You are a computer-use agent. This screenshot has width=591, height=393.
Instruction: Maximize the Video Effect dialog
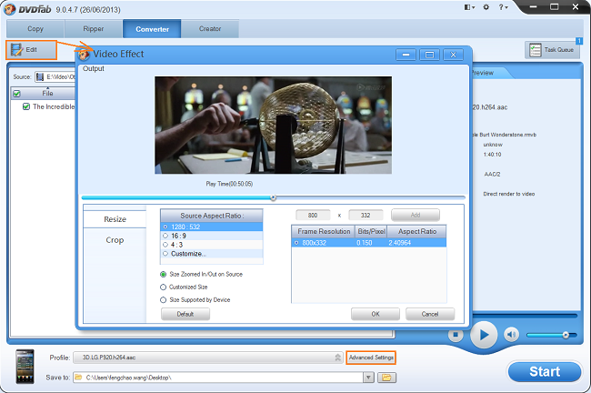429,55
